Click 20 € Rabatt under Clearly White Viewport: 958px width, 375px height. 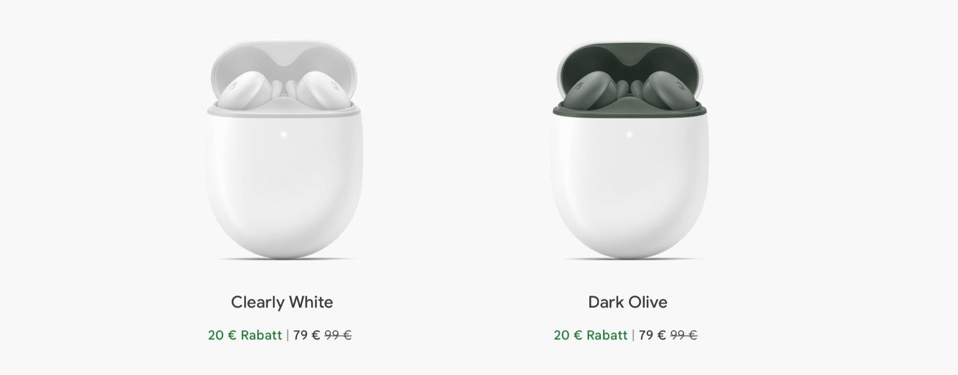[x=245, y=335]
